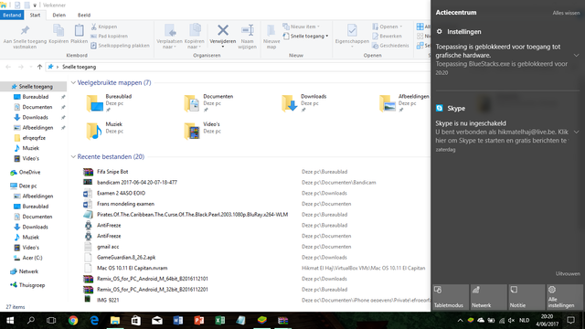Expand the Skype notification chevron
Screen dimensions: 585x329
pos(577,132)
